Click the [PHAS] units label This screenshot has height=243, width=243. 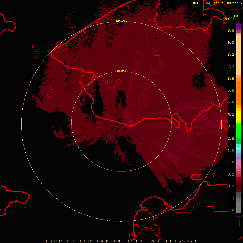(x=228, y=19)
